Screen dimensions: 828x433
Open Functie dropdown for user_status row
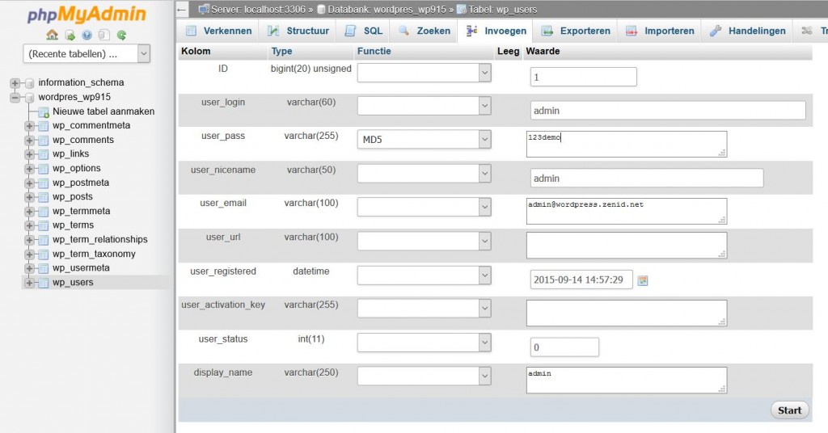(424, 343)
